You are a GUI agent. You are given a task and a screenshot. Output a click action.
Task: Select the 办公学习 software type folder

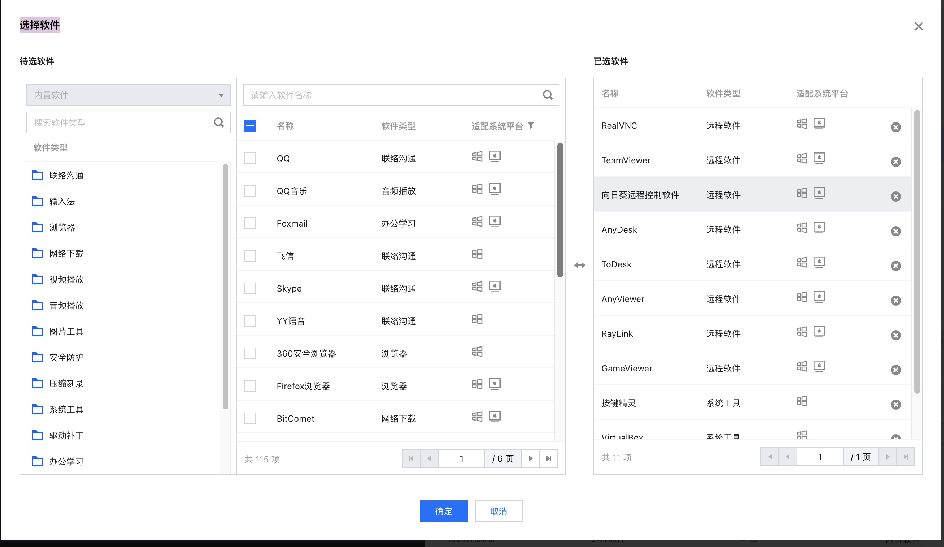(x=58, y=462)
